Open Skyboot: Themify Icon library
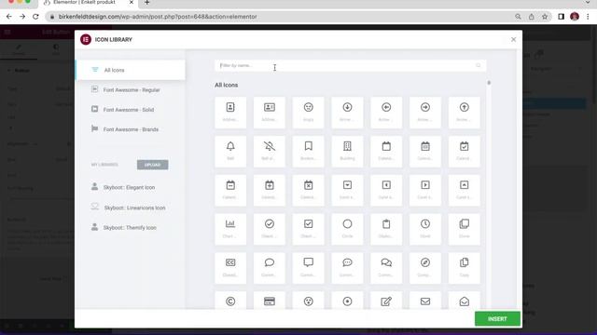Screen dimensions: 597x335 point(131,227)
